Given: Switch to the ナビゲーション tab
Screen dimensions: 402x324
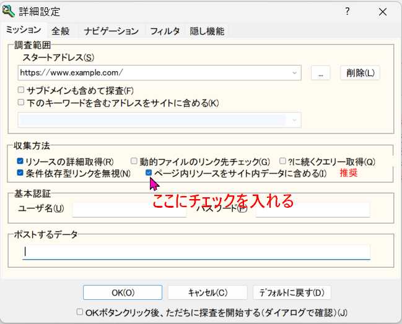Looking at the screenshot, I should 111,31.
